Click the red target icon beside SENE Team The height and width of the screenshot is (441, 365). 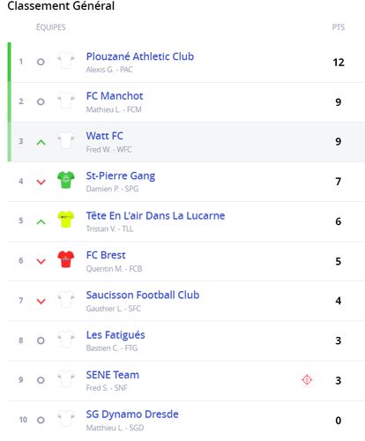tap(307, 380)
